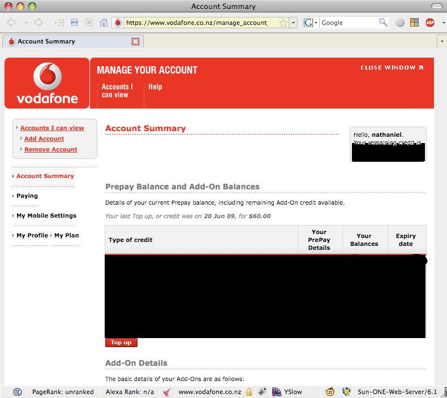The image size is (447, 398).
Task: Open My Plan in sidebar
Action: click(66, 235)
